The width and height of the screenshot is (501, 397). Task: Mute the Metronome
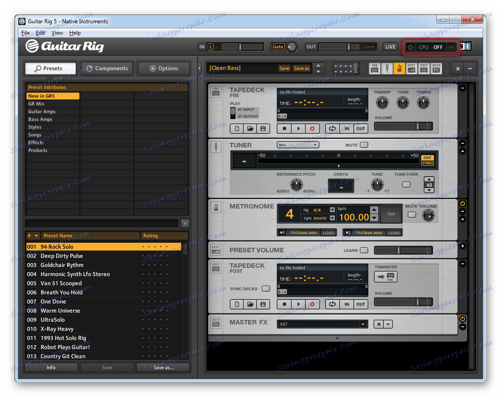point(412,215)
